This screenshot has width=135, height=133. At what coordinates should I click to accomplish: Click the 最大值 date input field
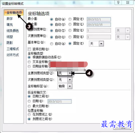tap(99, 25)
